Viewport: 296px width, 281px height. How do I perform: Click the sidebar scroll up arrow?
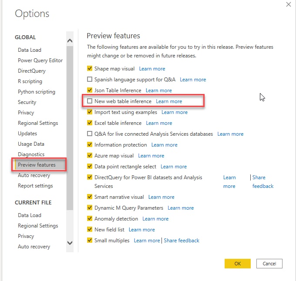(70, 41)
